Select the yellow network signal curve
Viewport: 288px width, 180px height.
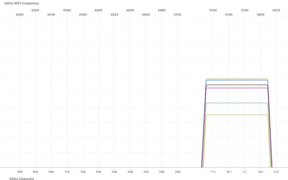click(x=237, y=115)
